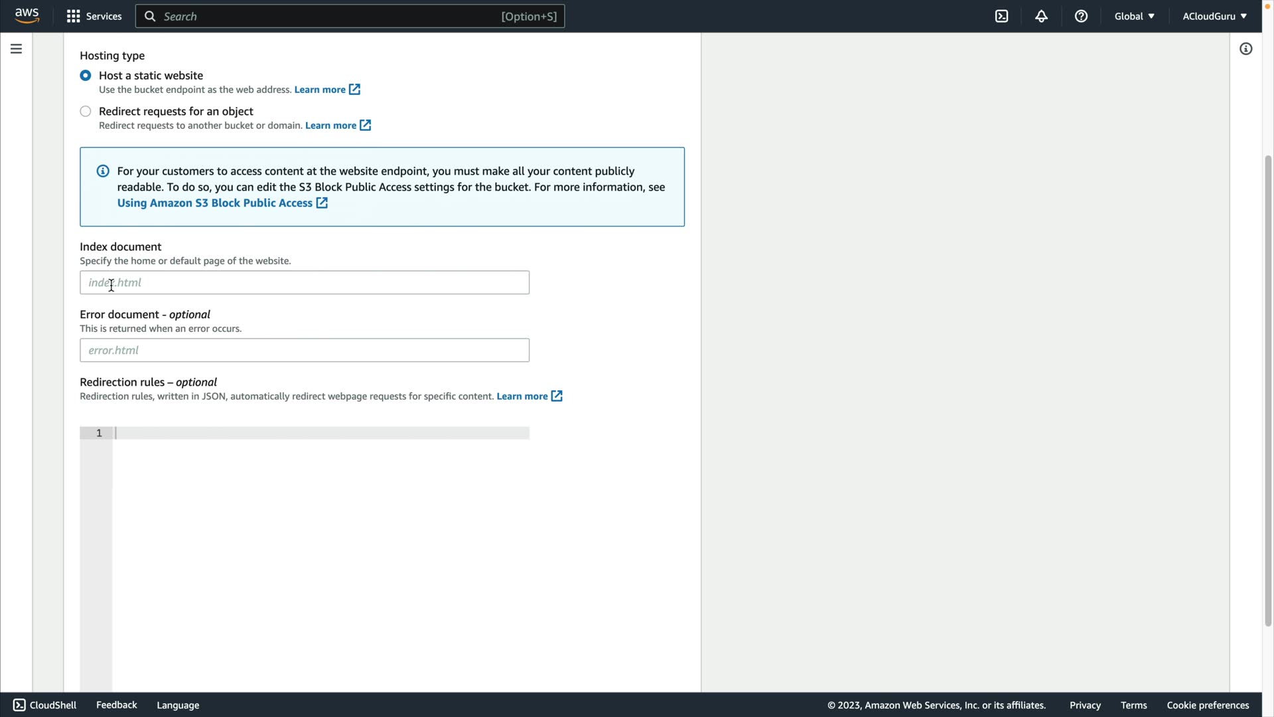Open the ACloudGuru account dropdown
This screenshot has width=1274, height=717.
tap(1214, 16)
